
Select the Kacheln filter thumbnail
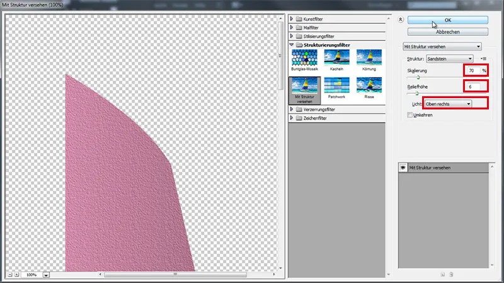click(336, 57)
